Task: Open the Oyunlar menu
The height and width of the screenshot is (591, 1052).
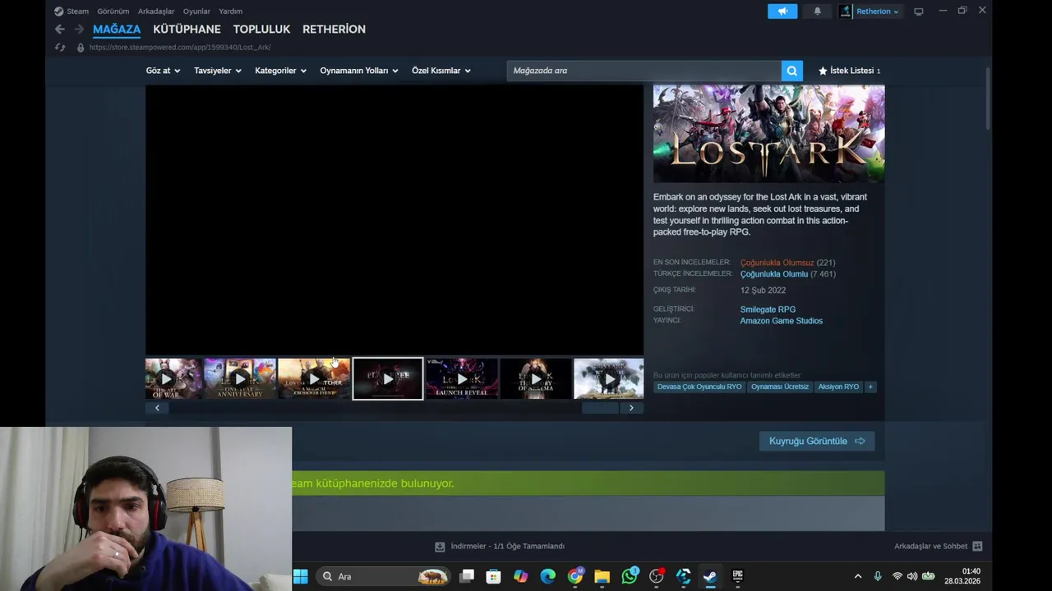Action: click(196, 11)
